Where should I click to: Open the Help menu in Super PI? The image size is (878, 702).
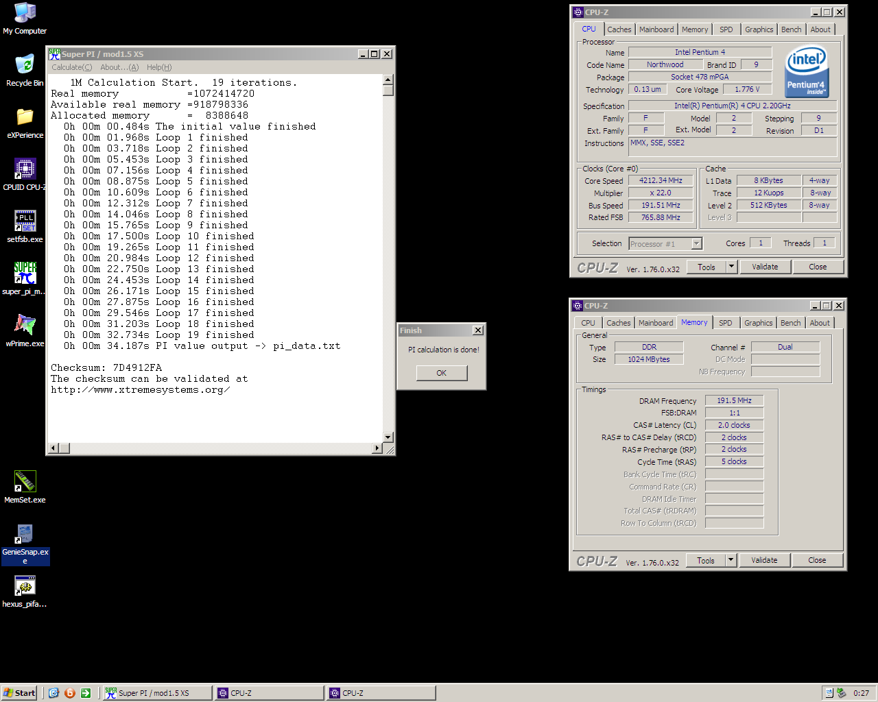point(159,67)
